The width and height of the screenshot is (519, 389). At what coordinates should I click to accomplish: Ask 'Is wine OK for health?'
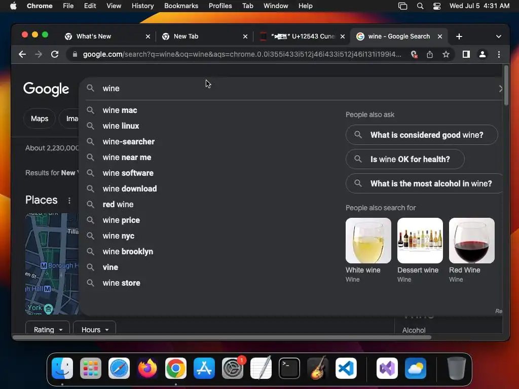coord(405,159)
